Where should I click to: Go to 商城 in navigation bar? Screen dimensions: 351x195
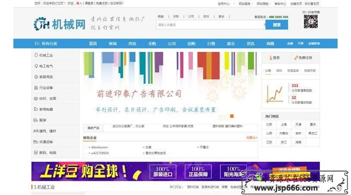click(x=112, y=44)
